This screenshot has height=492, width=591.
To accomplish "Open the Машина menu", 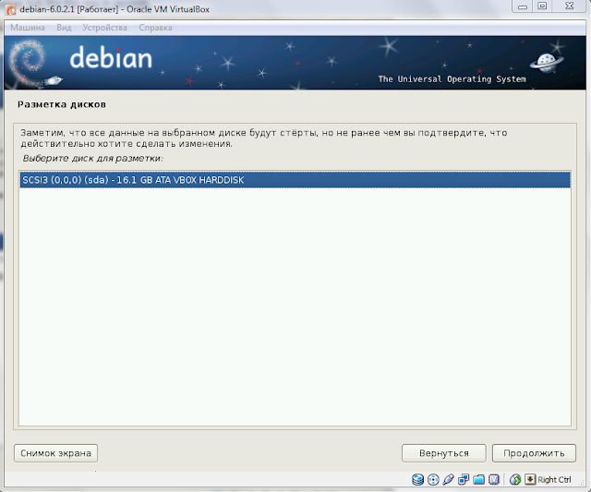I will [28, 28].
